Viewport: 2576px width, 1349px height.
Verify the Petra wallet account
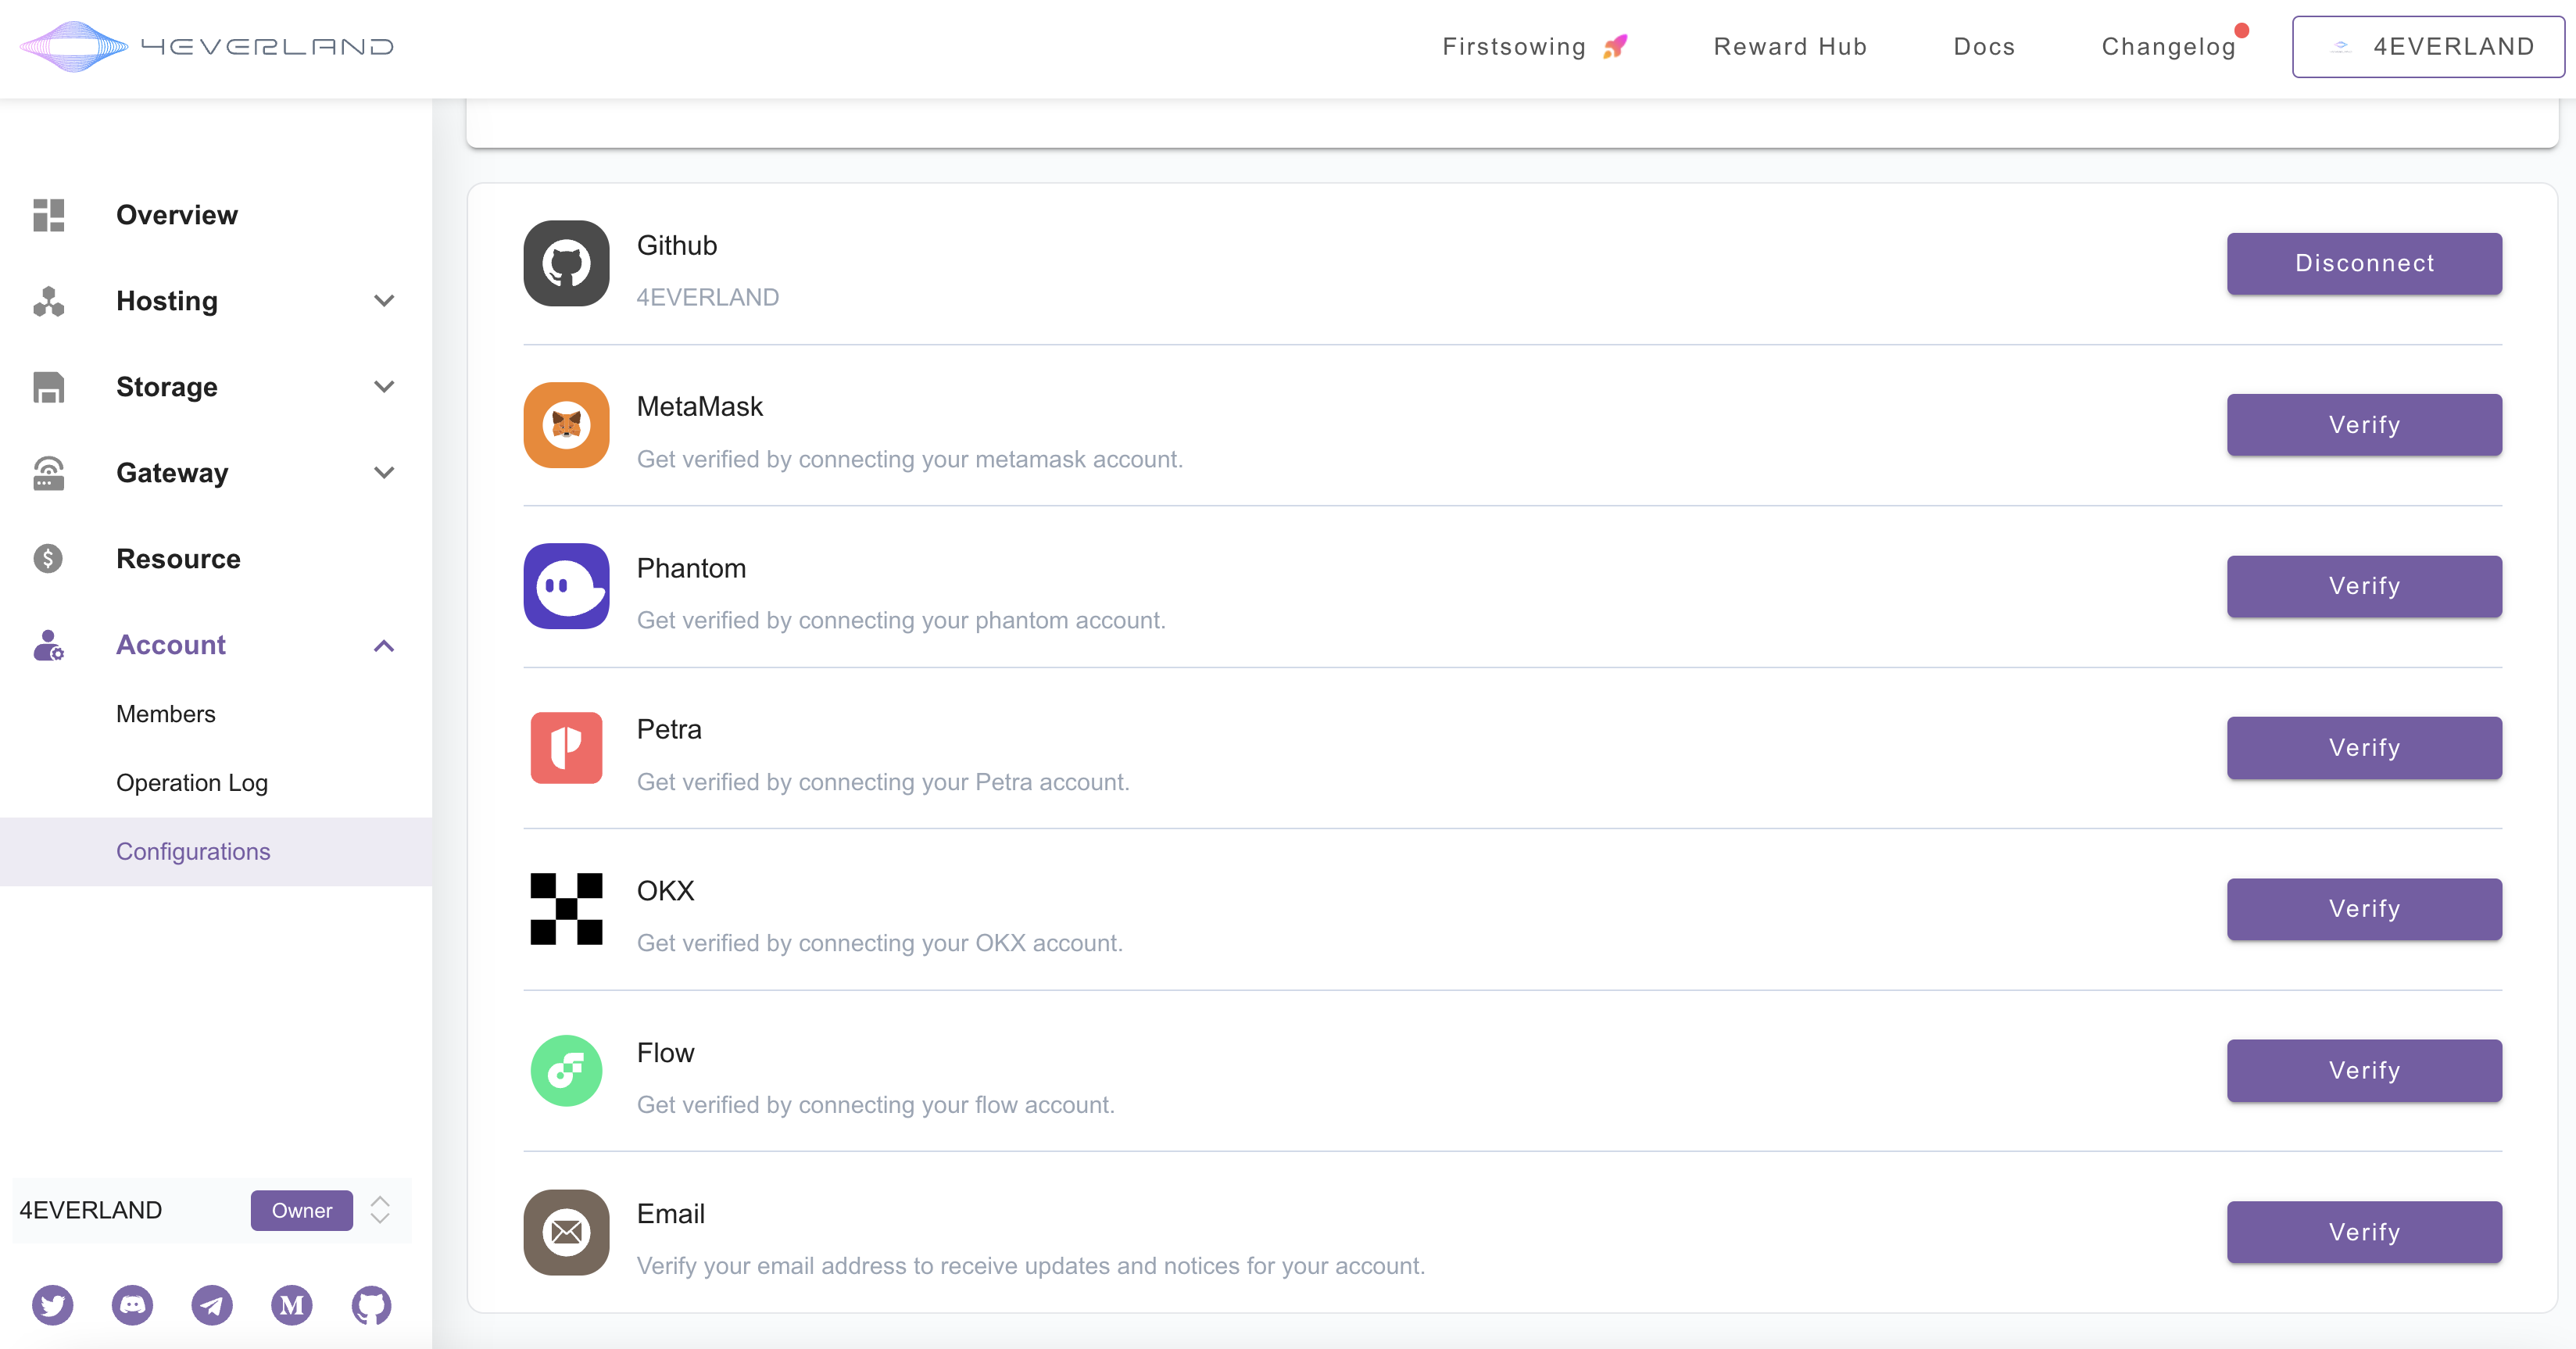pos(2364,748)
